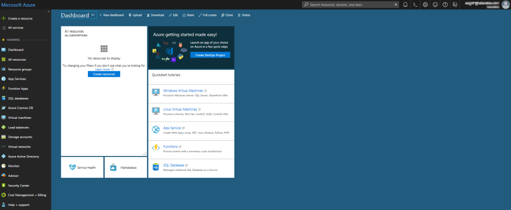Click the resize handle of All resources tile

click(x=145, y=153)
